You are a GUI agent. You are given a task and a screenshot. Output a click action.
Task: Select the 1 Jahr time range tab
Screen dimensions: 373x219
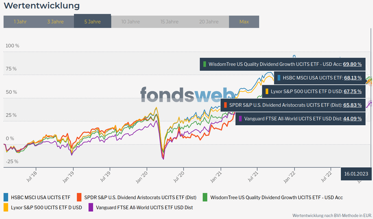[20, 22]
